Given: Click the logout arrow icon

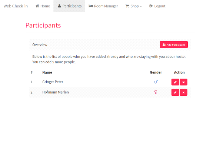Looking at the screenshot, I should [x=151, y=6].
